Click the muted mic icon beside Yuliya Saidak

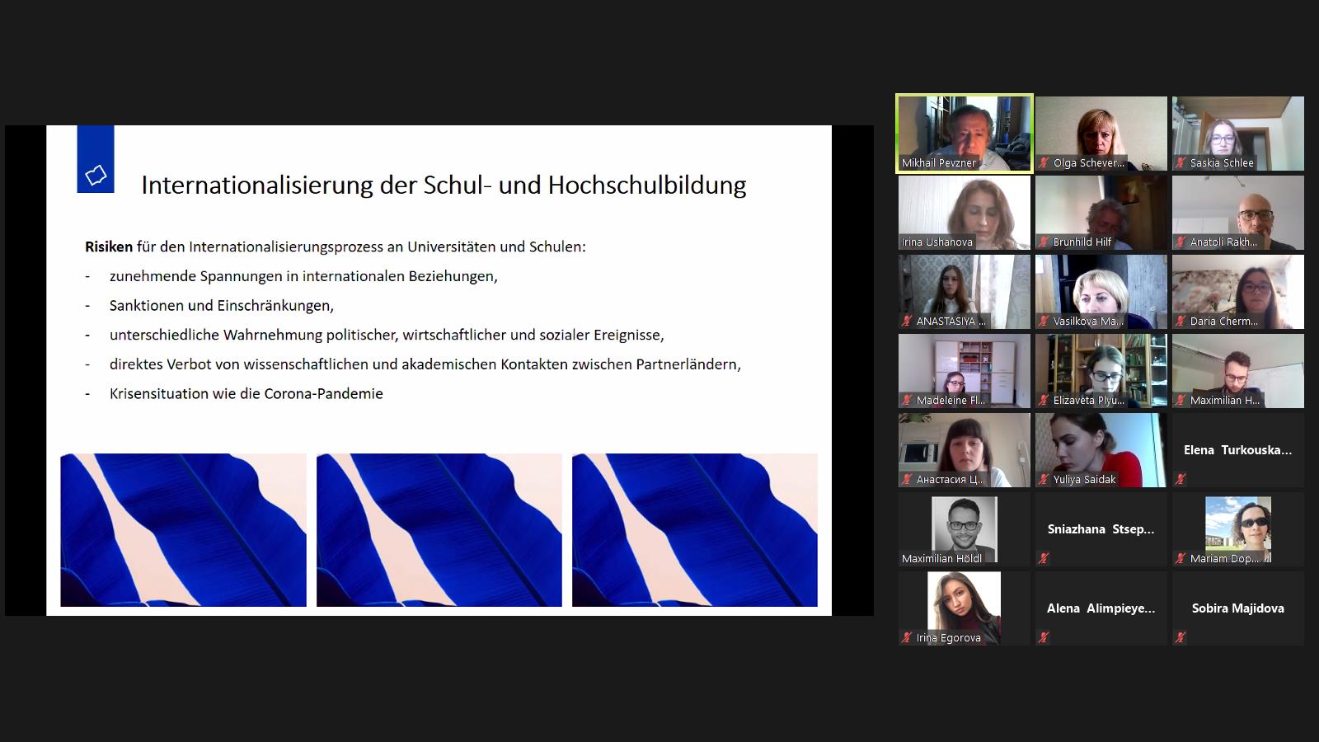pyautogui.click(x=1044, y=479)
